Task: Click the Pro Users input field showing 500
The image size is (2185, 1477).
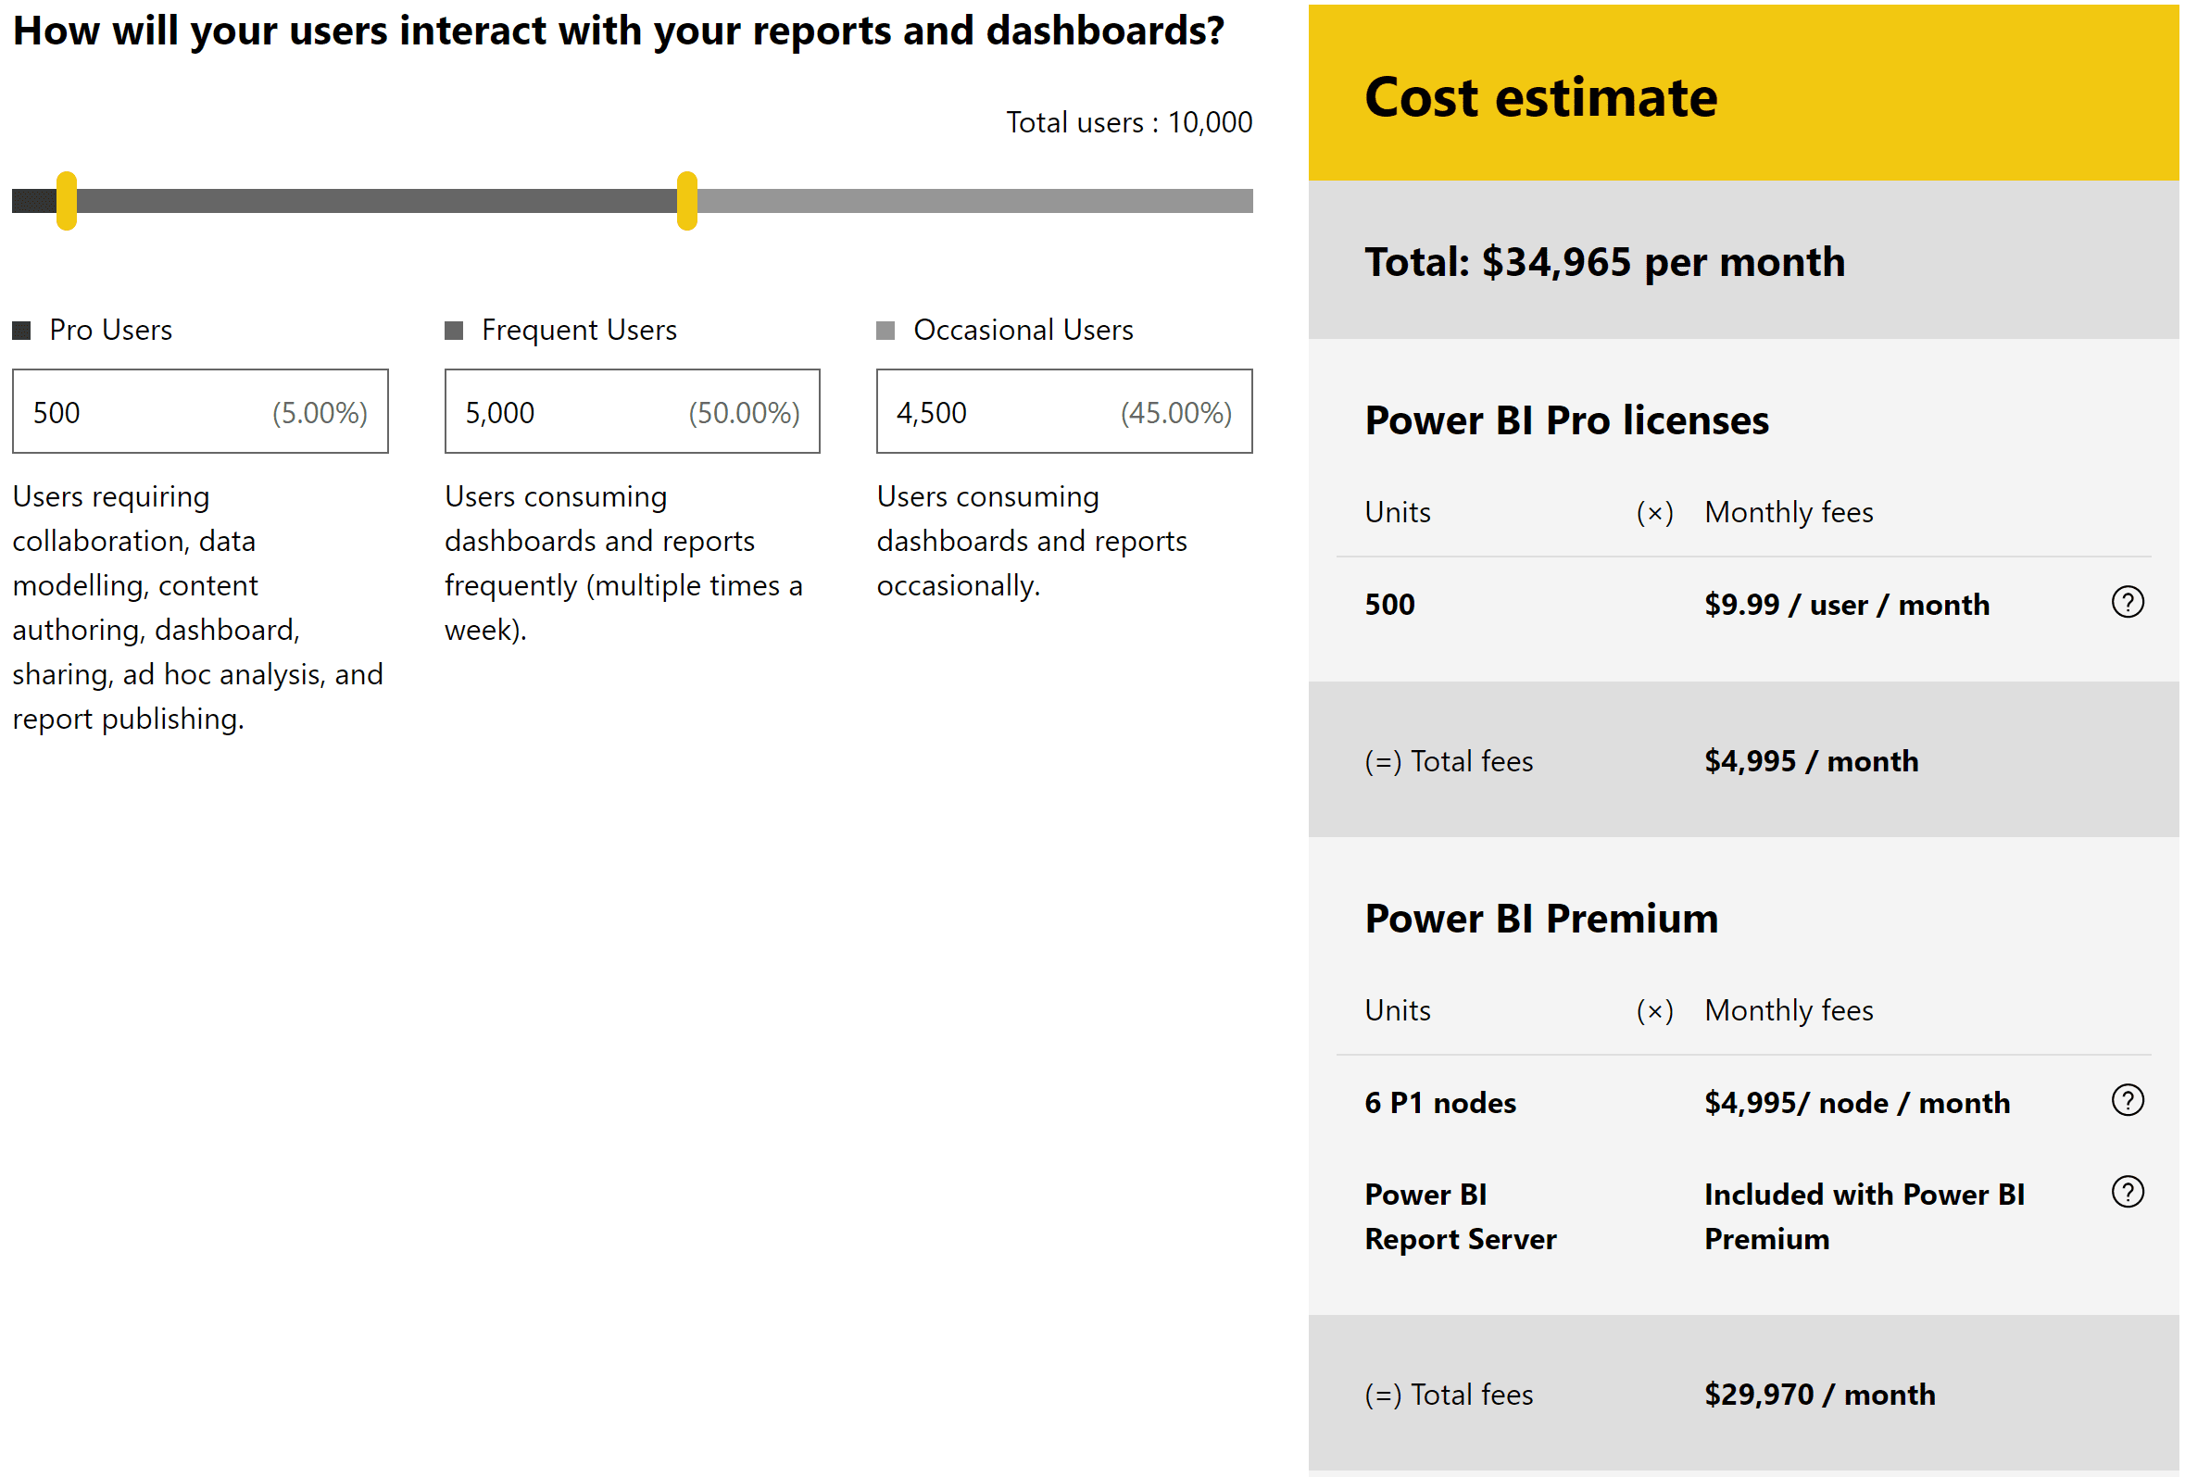Action: pyautogui.click(x=200, y=412)
